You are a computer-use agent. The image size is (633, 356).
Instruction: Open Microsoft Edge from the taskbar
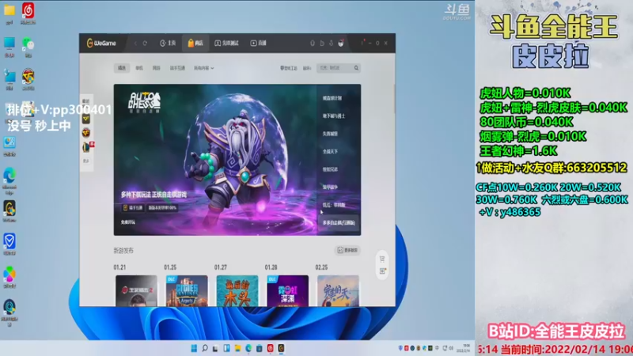248,348
